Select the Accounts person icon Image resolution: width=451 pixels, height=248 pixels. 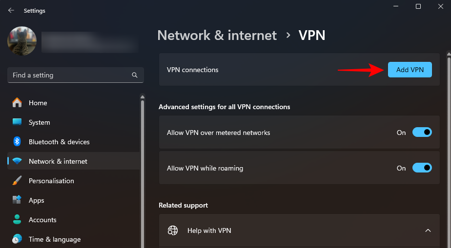click(x=17, y=220)
